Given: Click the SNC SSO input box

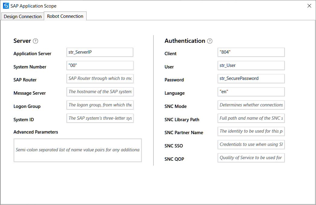Looking at the screenshot, I should [x=251, y=145].
